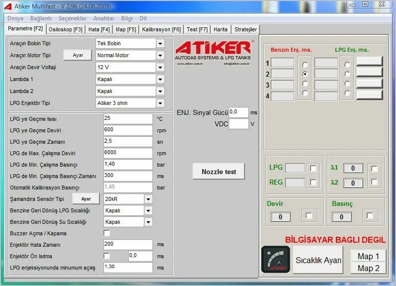Switch to the Stratejiler tab
The height and width of the screenshot is (286, 396).
pyautogui.click(x=245, y=29)
